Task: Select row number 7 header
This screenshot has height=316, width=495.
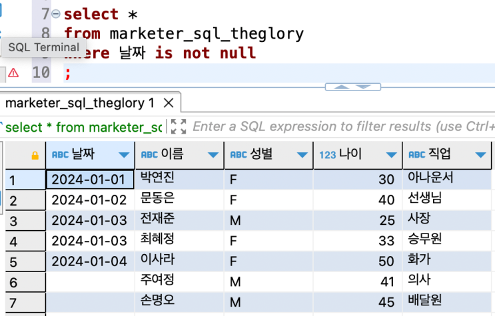Action: click(25, 303)
